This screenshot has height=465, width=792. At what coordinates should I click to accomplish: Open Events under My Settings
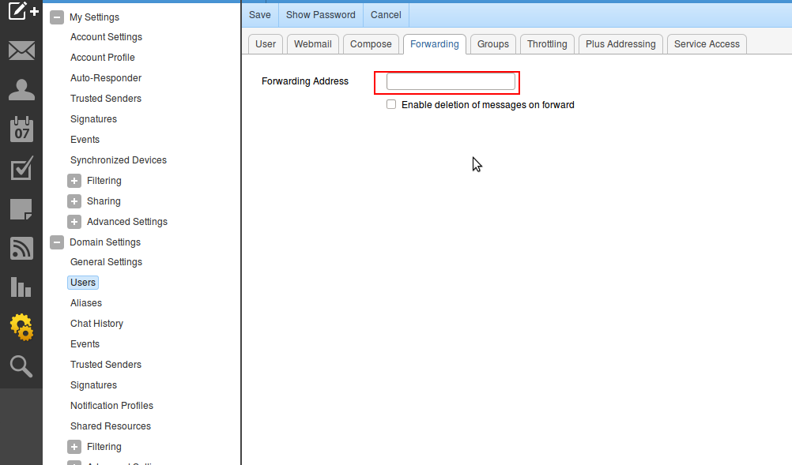[x=85, y=140]
